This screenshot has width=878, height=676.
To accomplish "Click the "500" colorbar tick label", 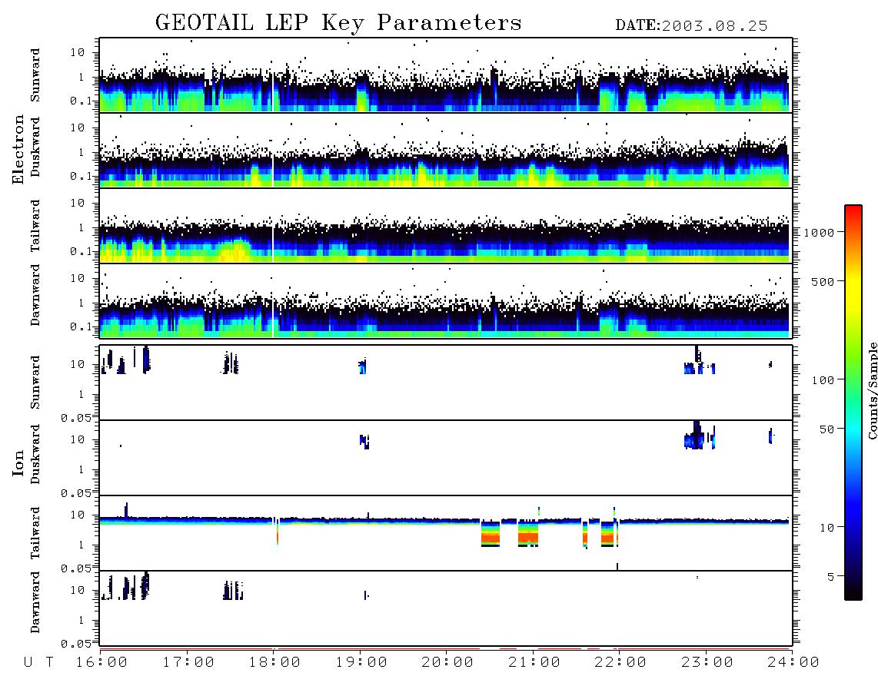I will pos(823,281).
